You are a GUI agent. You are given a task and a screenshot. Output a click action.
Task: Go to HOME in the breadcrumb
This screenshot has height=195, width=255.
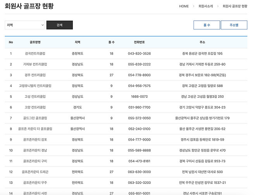point(184,6)
